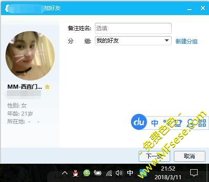Click the taskbar clock 21:52

tap(168, 169)
